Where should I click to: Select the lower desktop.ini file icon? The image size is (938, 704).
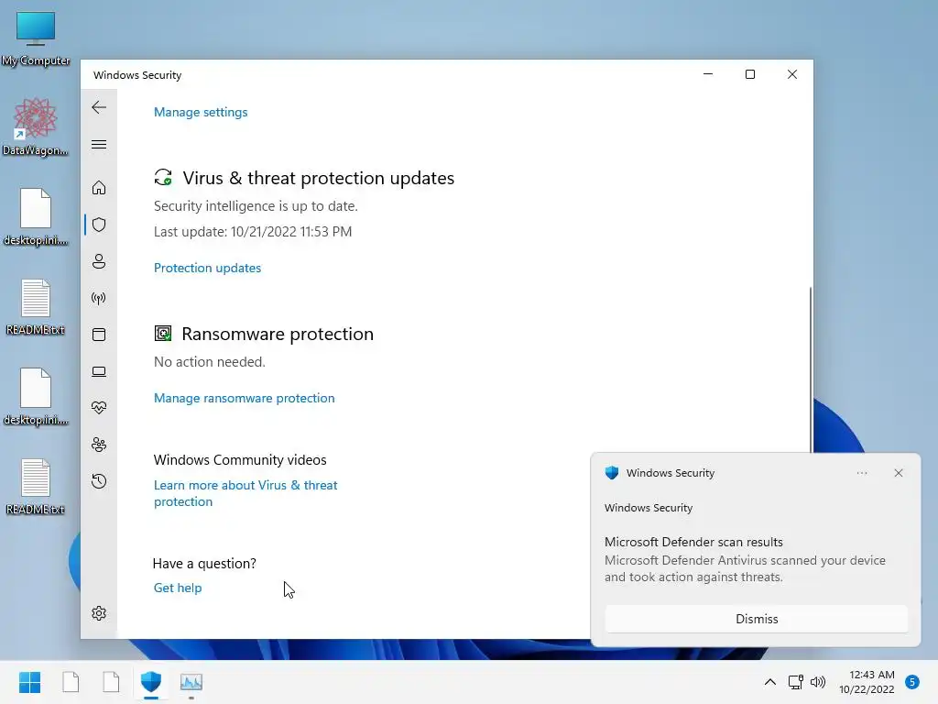(36, 396)
